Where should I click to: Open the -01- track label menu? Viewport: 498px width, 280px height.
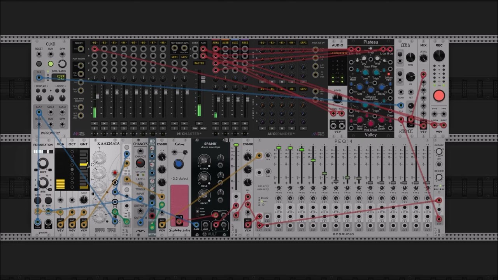tap(95, 43)
